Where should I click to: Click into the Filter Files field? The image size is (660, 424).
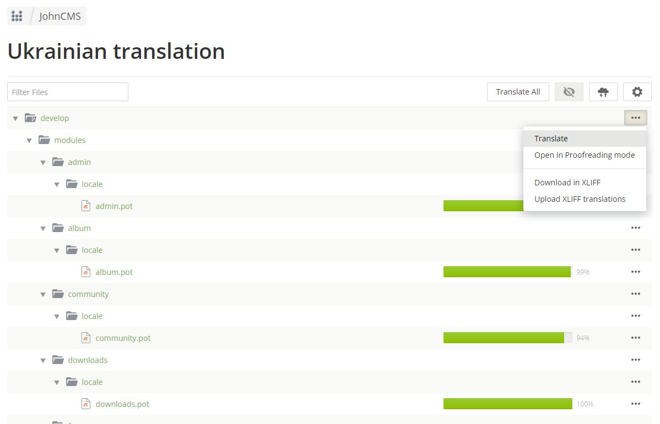[68, 92]
